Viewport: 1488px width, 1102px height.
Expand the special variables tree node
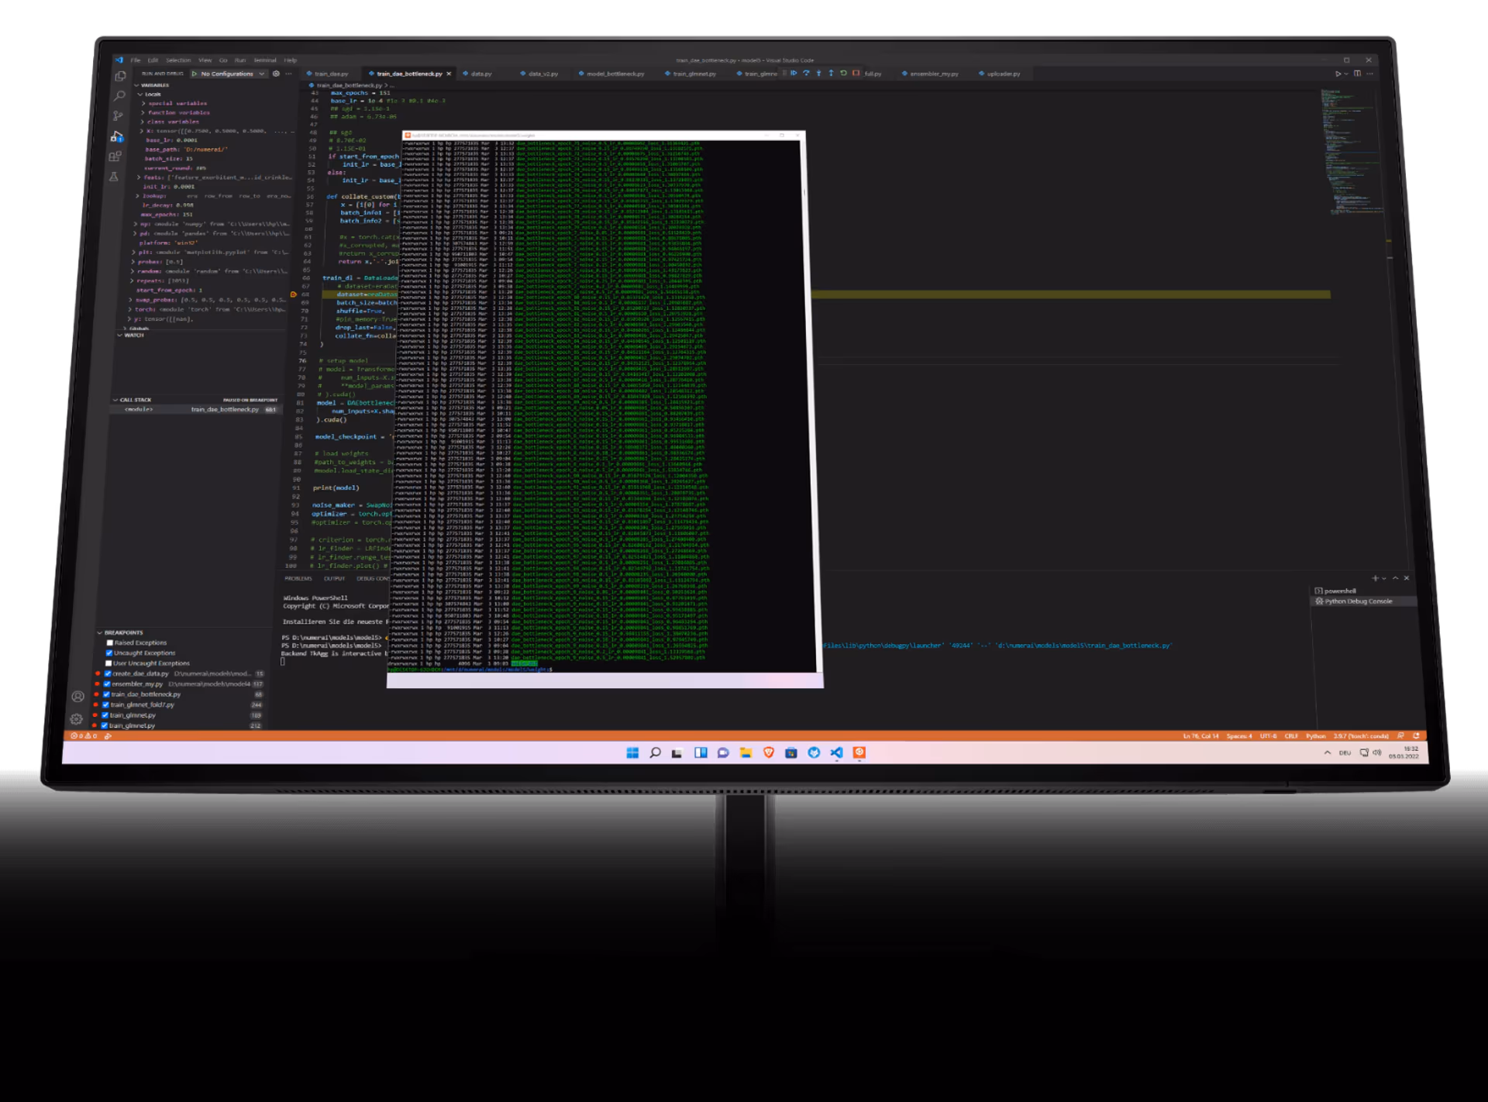tap(143, 103)
